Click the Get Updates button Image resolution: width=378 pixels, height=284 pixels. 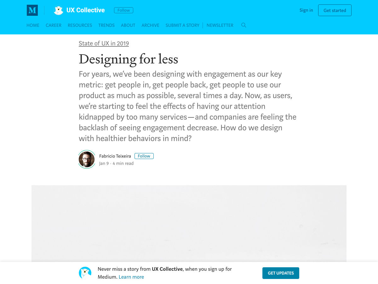281,273
